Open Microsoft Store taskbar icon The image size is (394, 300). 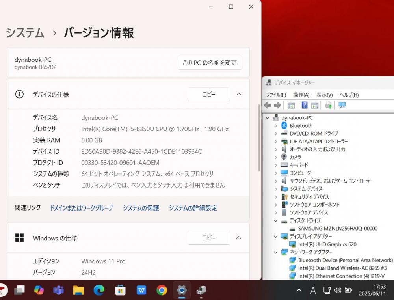click(x=120, y=290)
